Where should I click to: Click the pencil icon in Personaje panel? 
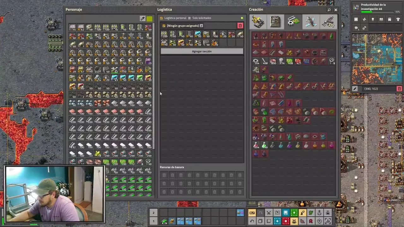pos(143,19)
